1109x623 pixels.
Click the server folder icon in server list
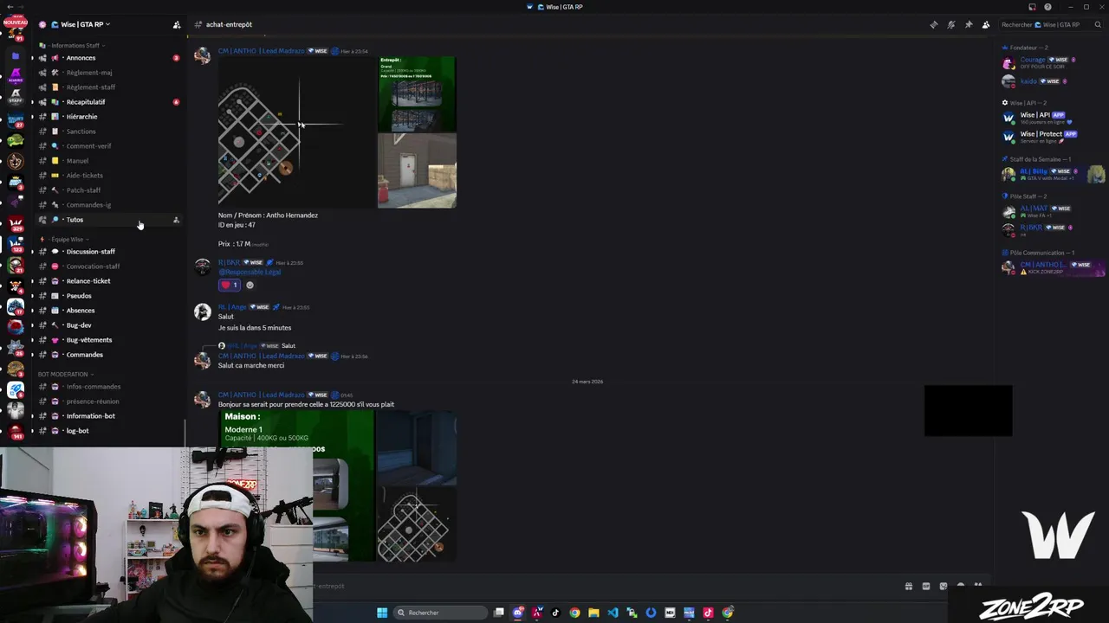tap(15, 55)
